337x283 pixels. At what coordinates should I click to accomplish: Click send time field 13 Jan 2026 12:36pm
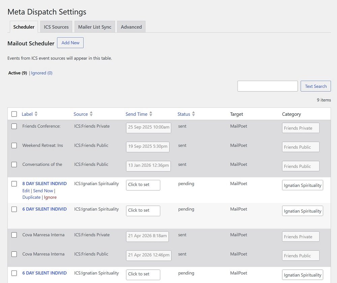[x=148, y=166]
